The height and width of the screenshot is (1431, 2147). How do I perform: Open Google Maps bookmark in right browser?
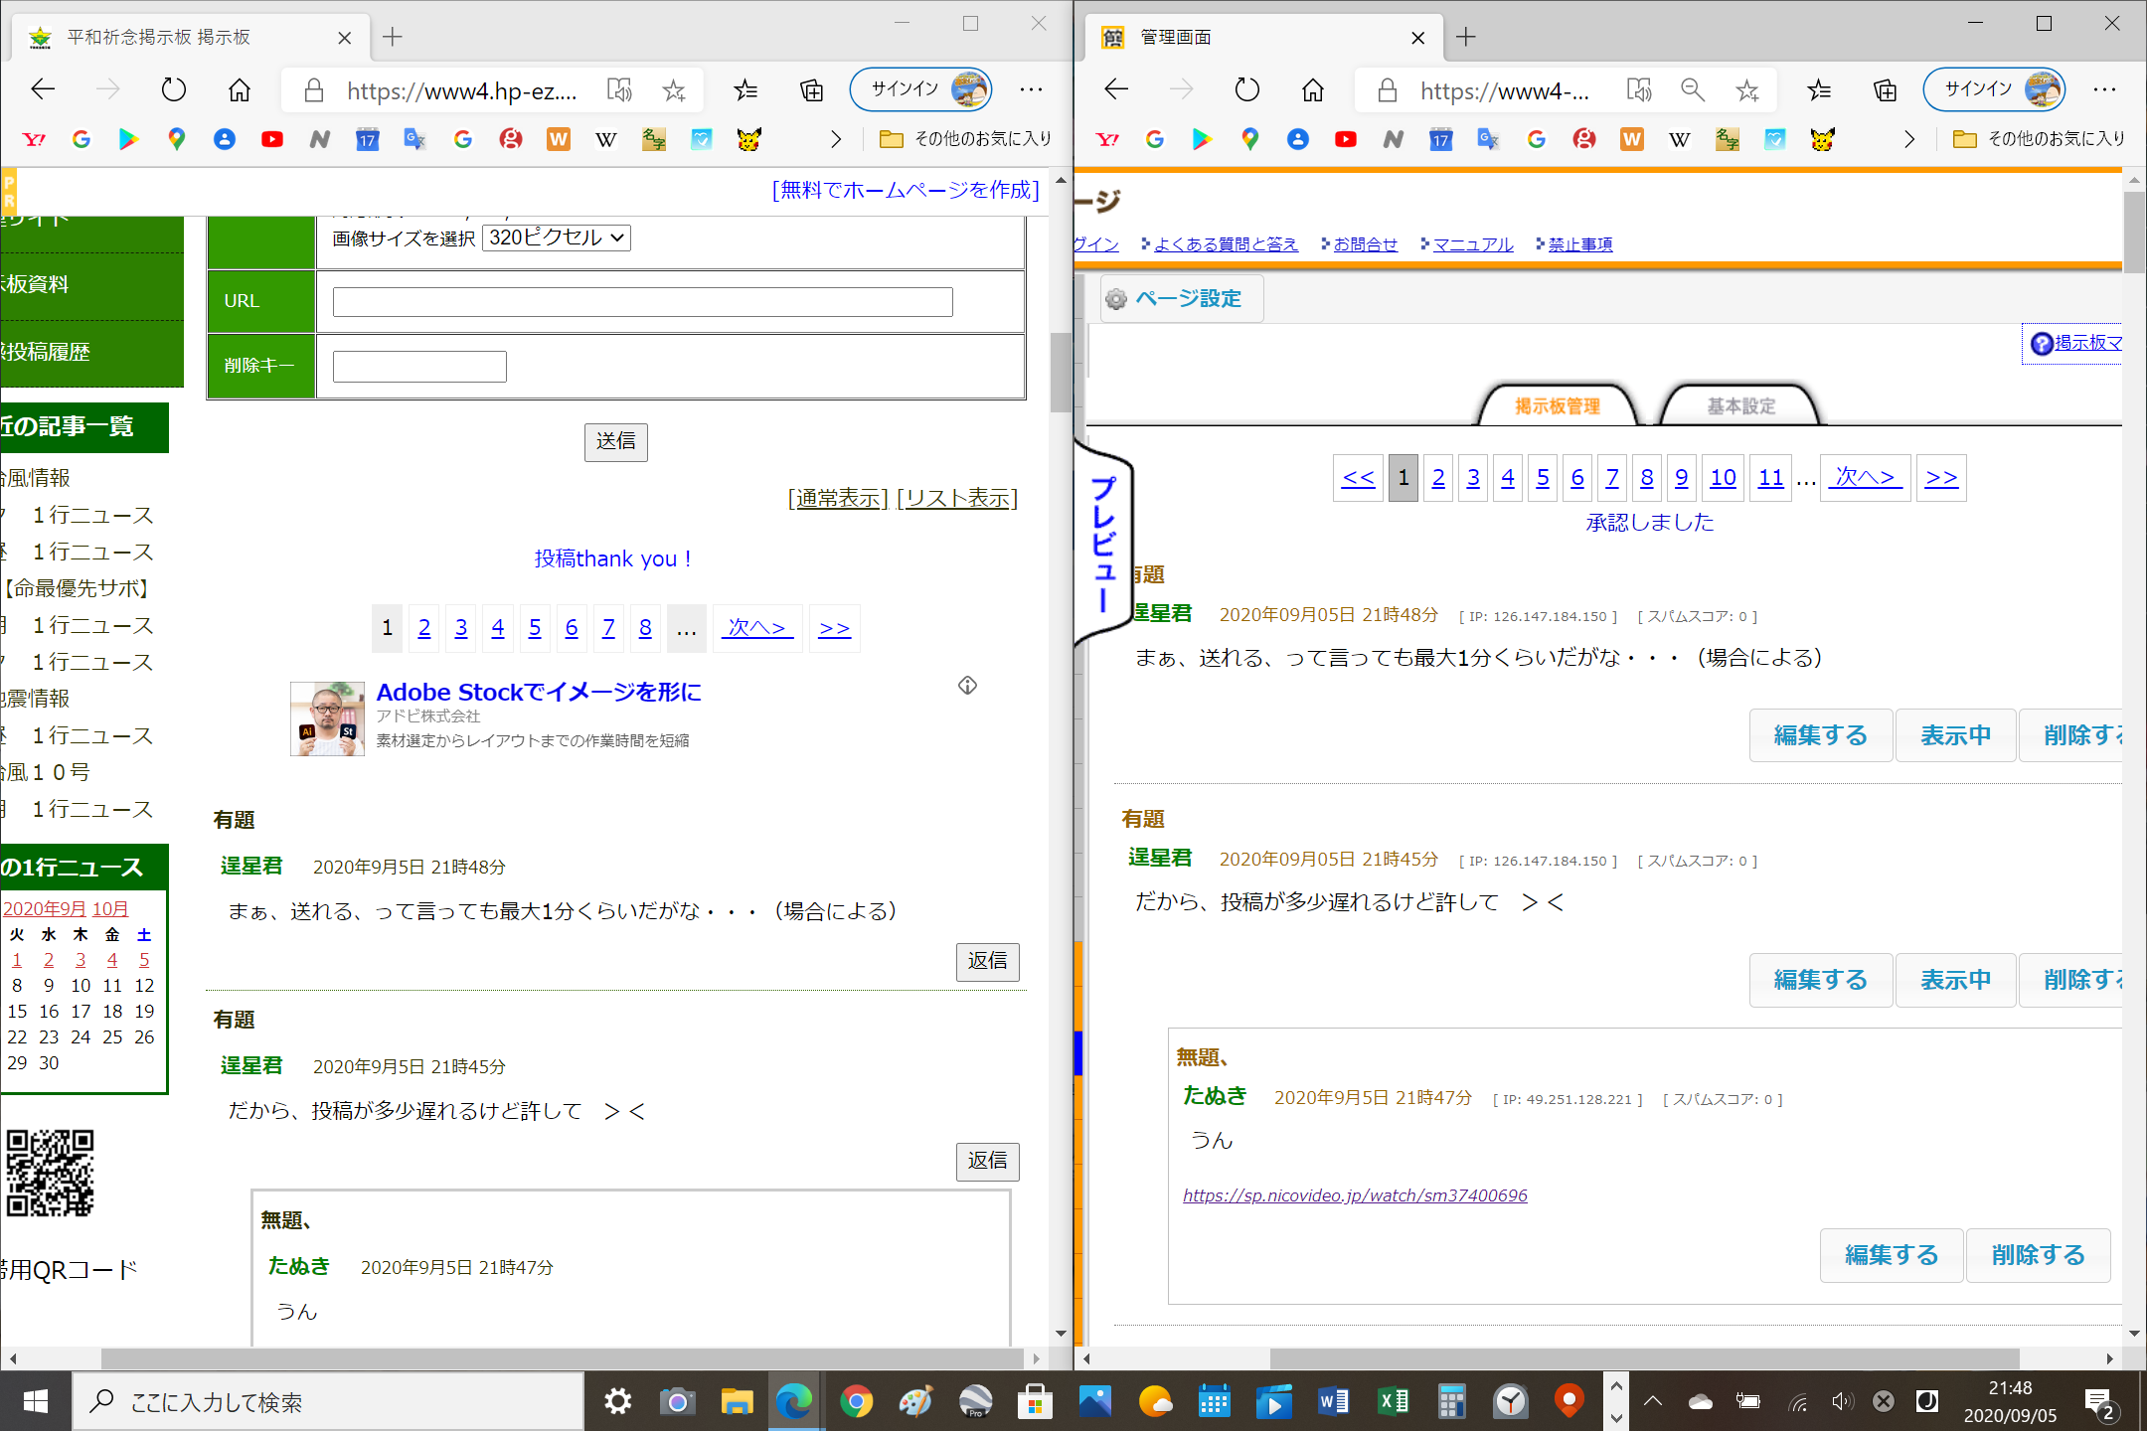pyautogui.click(x=1249, y=139)
